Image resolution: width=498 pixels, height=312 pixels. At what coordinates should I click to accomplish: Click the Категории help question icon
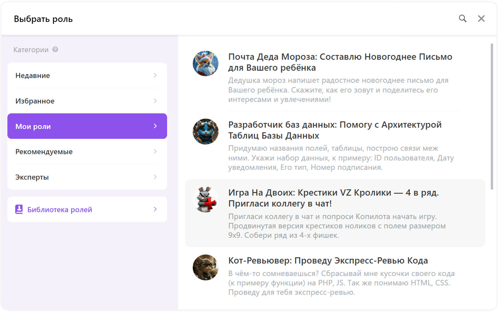55,50
